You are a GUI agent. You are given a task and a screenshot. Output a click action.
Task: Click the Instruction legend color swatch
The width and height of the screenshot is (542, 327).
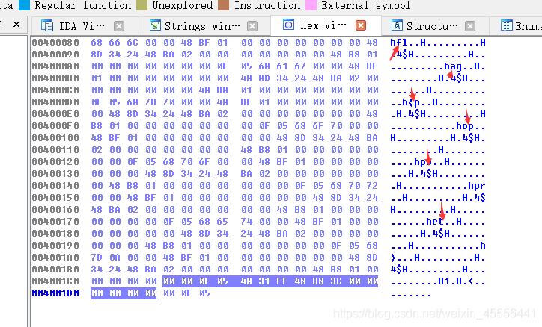[223, 5]
